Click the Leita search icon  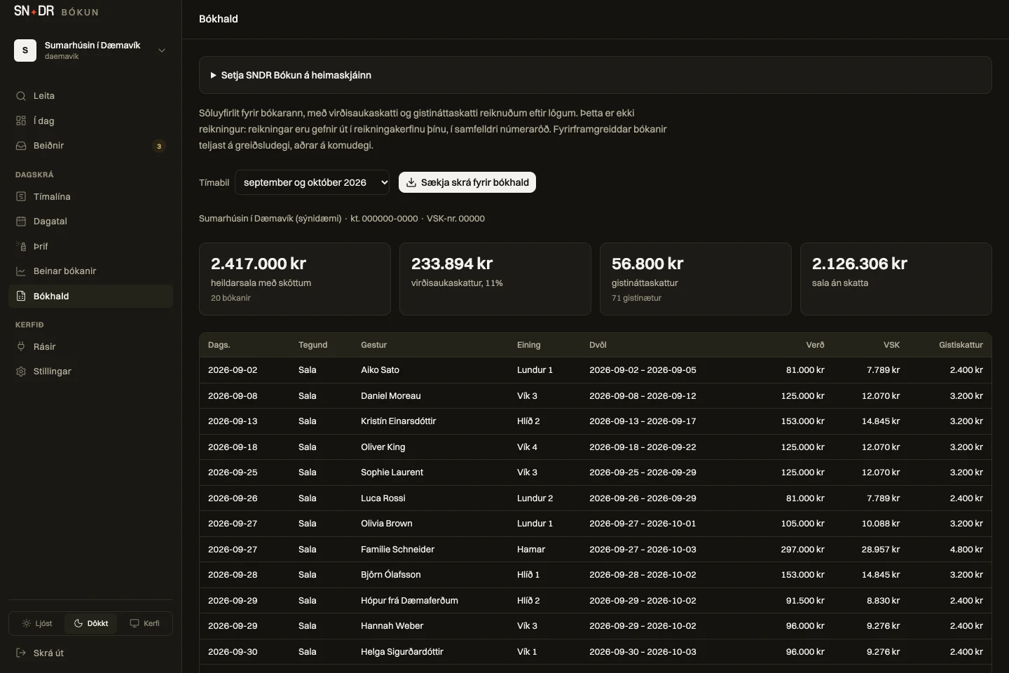pos(21,96)
